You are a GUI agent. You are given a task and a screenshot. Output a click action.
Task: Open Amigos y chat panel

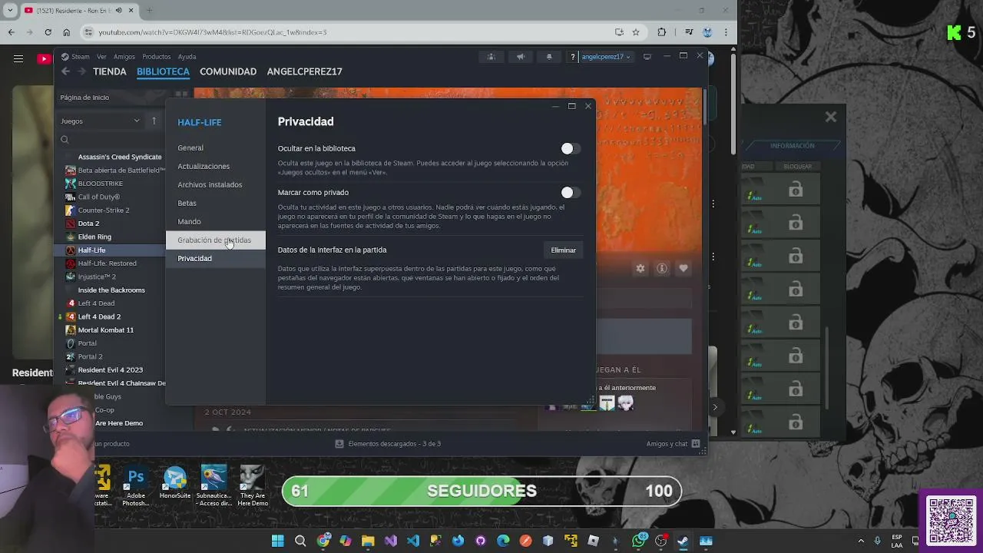click(673, 444)
